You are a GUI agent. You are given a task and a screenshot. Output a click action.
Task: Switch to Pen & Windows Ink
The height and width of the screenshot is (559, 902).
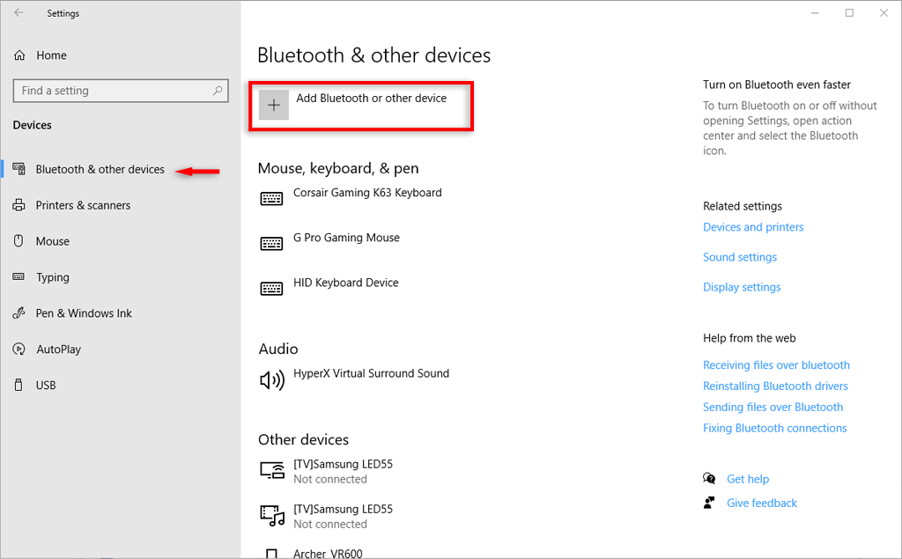point(84,313)
